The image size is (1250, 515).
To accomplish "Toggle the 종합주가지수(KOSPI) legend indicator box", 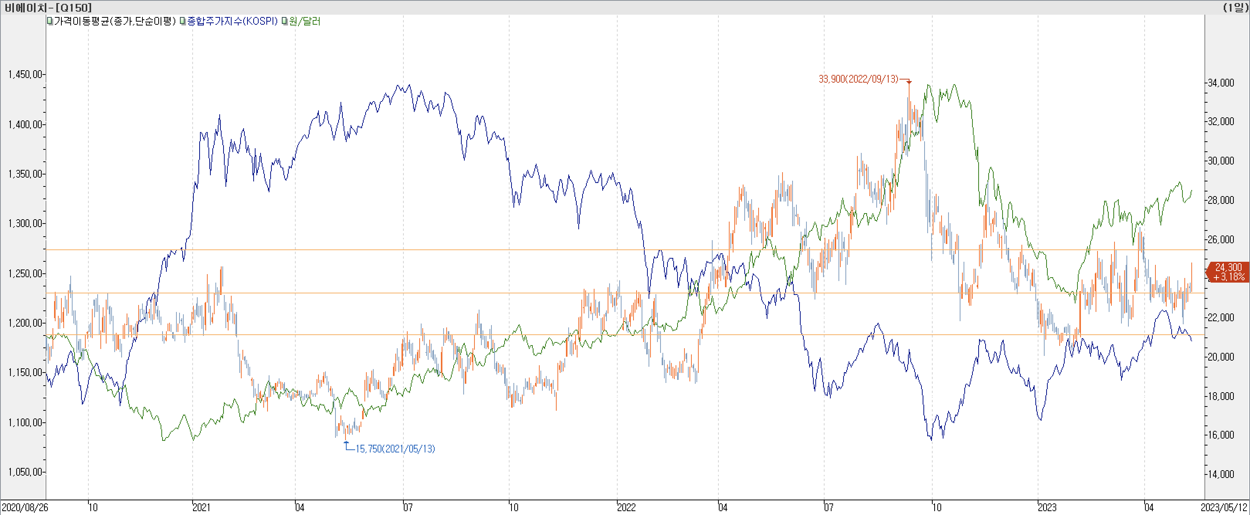I will (x=183, y=21).
